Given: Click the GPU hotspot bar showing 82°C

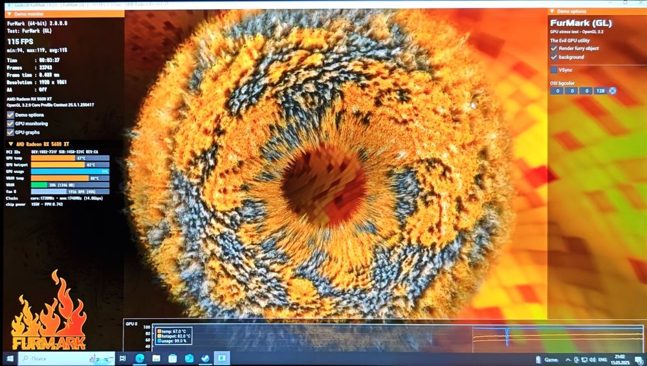Looking at the screenshot, I should click(70, 165).
